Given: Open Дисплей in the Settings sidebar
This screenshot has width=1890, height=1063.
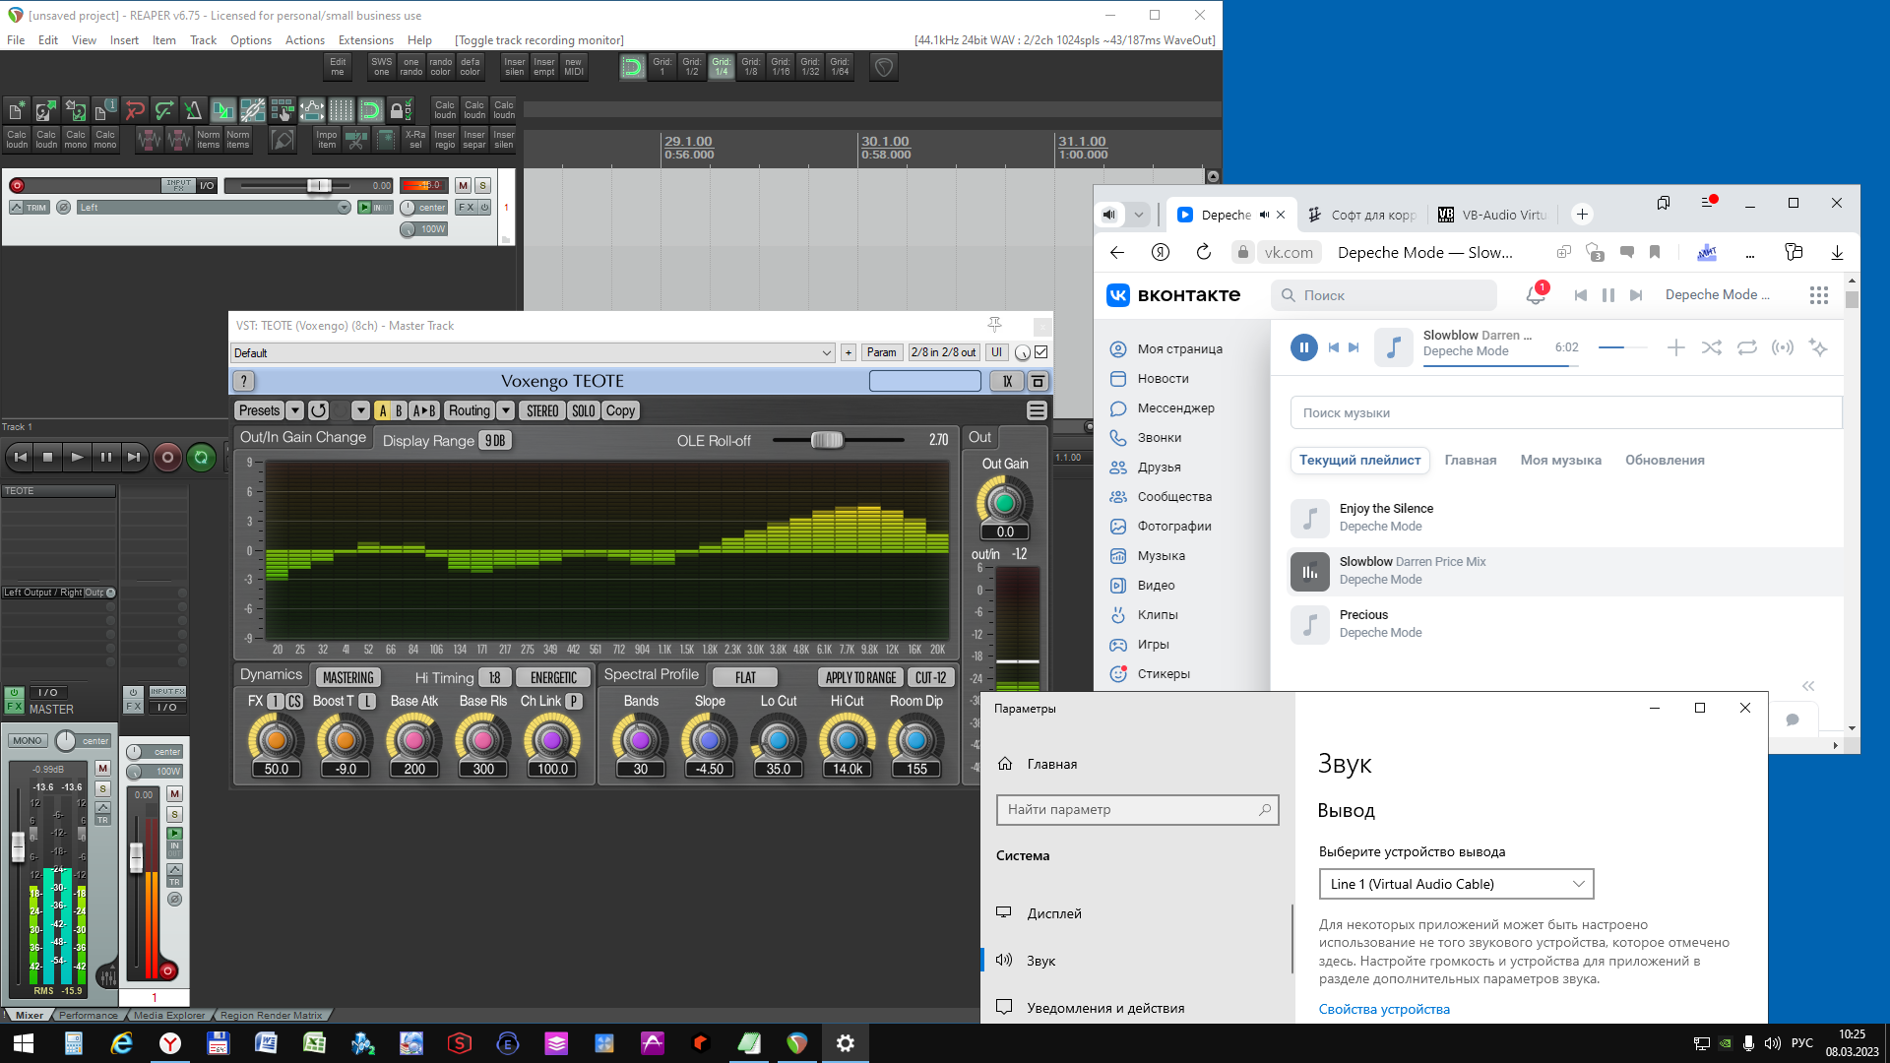Looking at the screenshot, I should 1053,913.
